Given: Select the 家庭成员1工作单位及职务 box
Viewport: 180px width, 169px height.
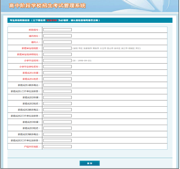Looking at the screenshot, I should point(57,91).
